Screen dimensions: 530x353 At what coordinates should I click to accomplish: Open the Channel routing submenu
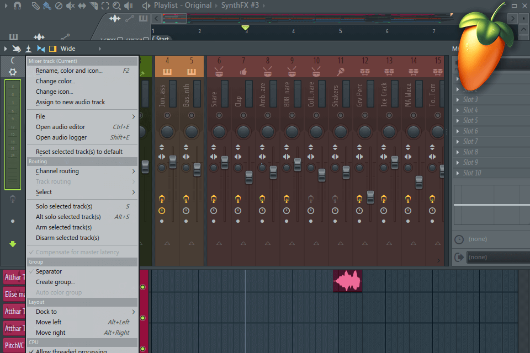(x=83, y=172)
